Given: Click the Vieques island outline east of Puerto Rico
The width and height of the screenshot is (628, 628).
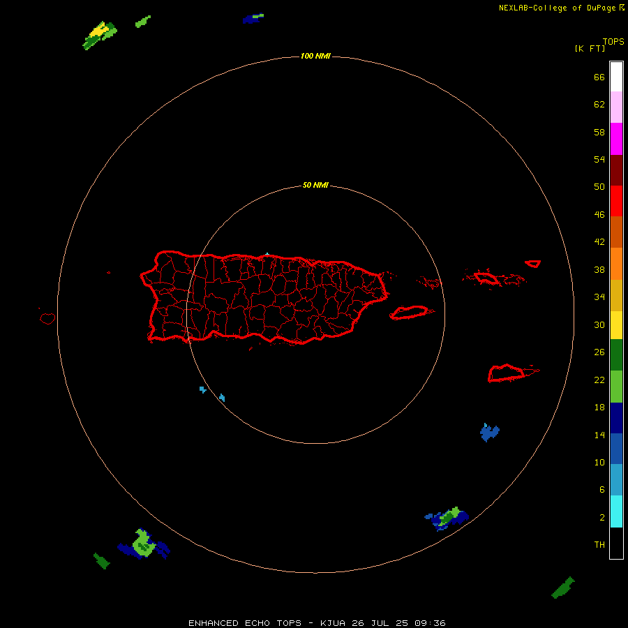Looking at the screenshot, I should (x=411, y=313).
